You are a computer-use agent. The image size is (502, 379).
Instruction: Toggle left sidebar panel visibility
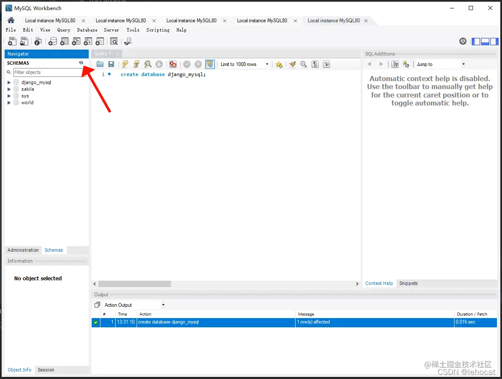click(476, 41)
